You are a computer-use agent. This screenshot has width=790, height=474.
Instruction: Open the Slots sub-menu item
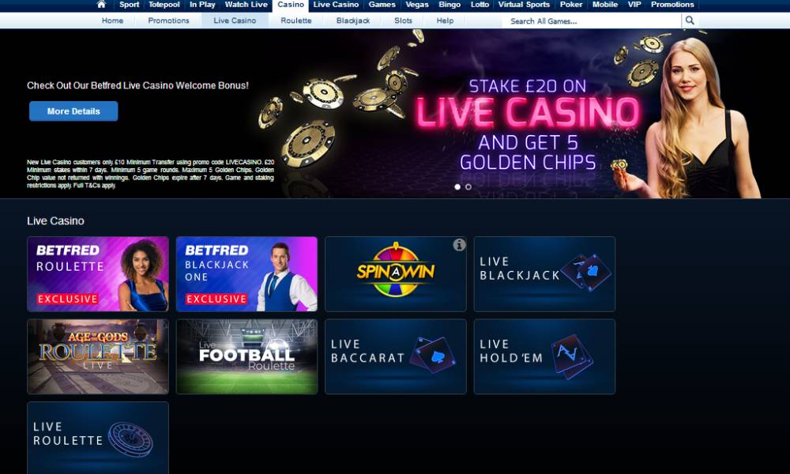(403, 21)
